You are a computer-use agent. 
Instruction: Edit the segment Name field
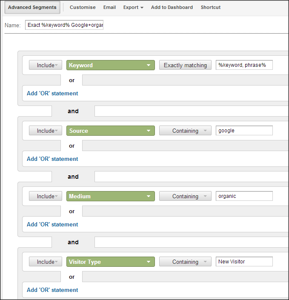tap(64, 25)
